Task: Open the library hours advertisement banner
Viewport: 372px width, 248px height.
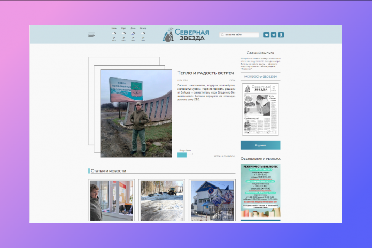Action: click(260, 191)
